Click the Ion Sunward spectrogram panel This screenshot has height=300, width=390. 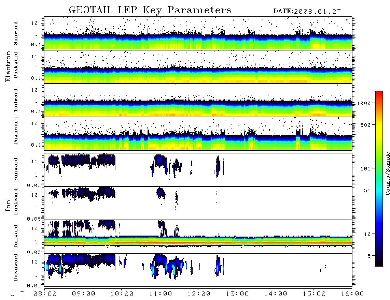tap(198, 170)
